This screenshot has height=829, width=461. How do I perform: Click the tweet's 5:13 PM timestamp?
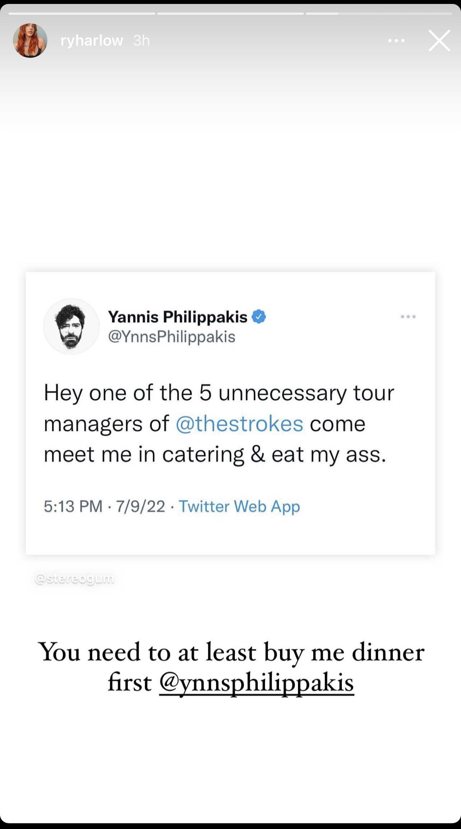pyautogui.click(x=73, y=506)
